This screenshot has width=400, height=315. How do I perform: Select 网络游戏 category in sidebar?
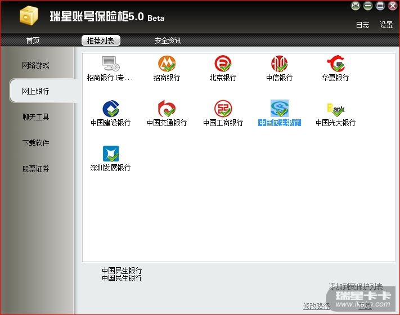point(35,65)
